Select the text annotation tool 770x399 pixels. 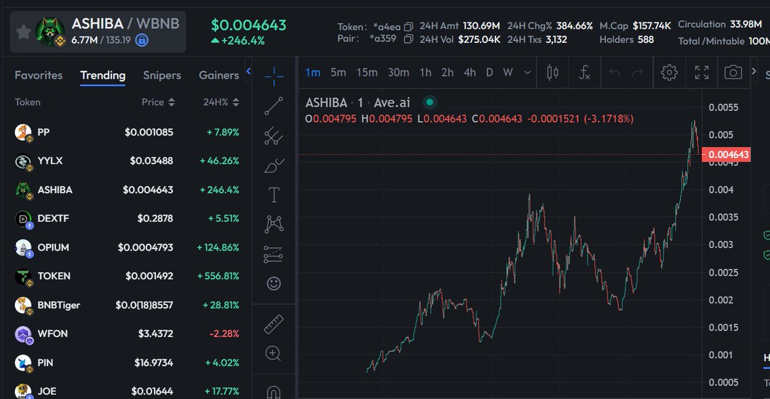click(274, 194)
